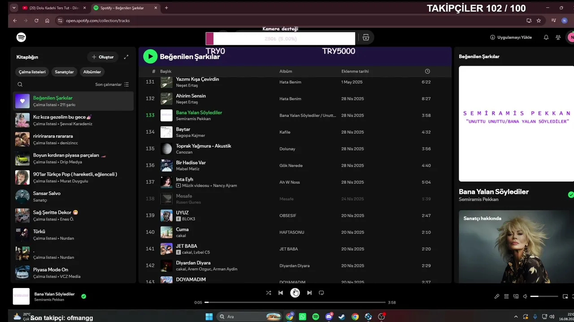Skip to the next track

click(309, 293)
